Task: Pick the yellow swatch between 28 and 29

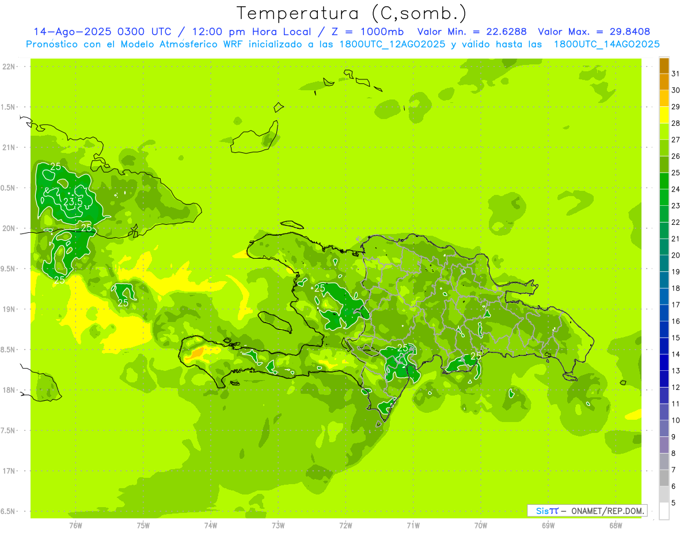Action: pyautogui.click(x=664, y=115)
